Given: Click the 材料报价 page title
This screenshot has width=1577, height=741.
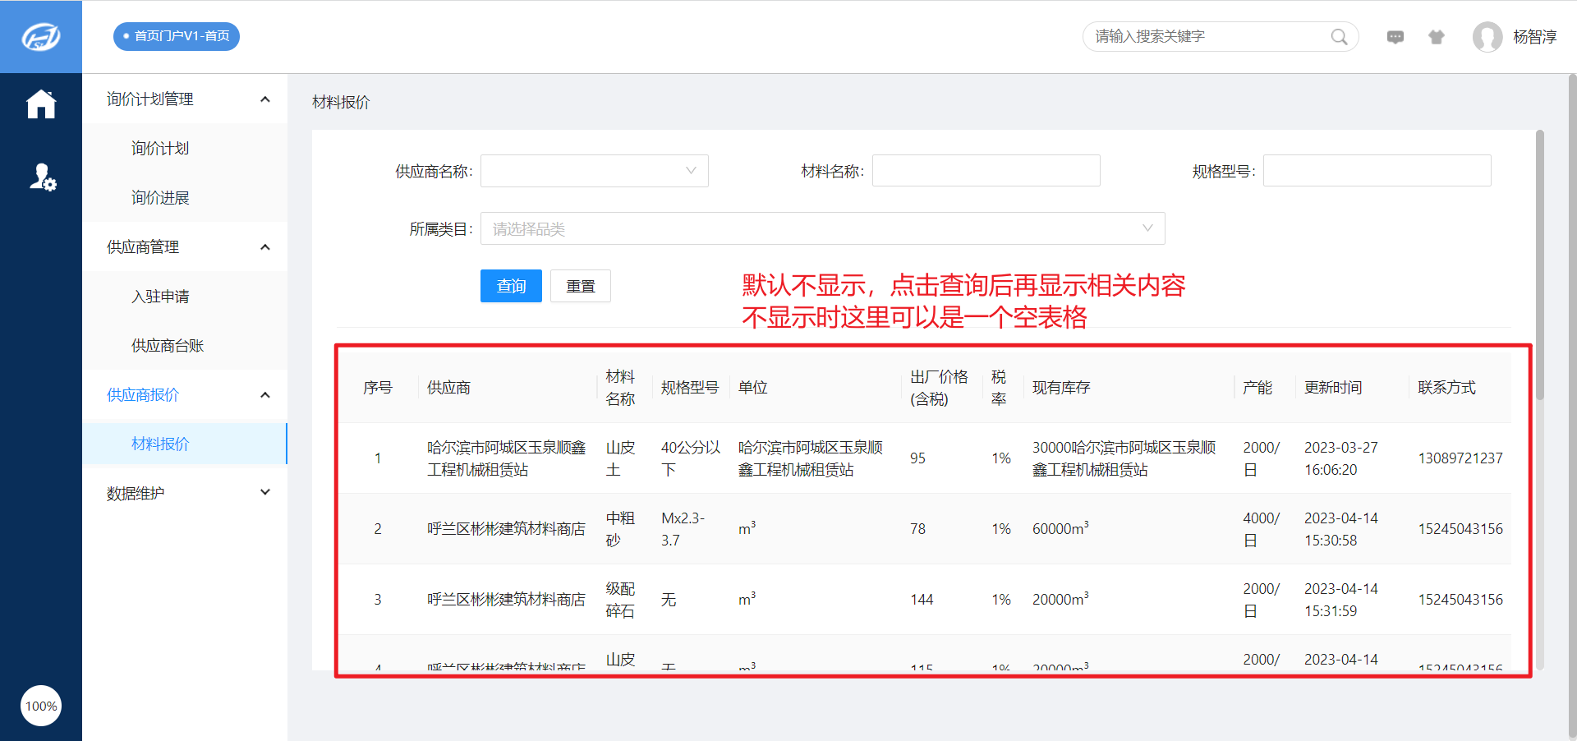Looking at the screenshot, I should click(x=341, y=102).
